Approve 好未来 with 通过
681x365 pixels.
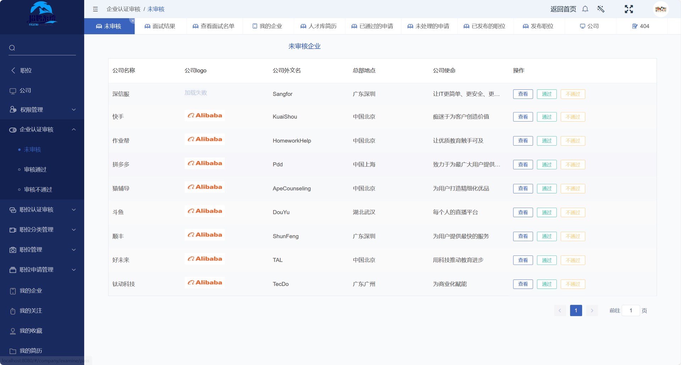click(x=547, y=260)
